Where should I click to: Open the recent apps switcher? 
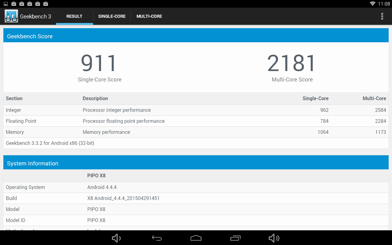[236, 238]
